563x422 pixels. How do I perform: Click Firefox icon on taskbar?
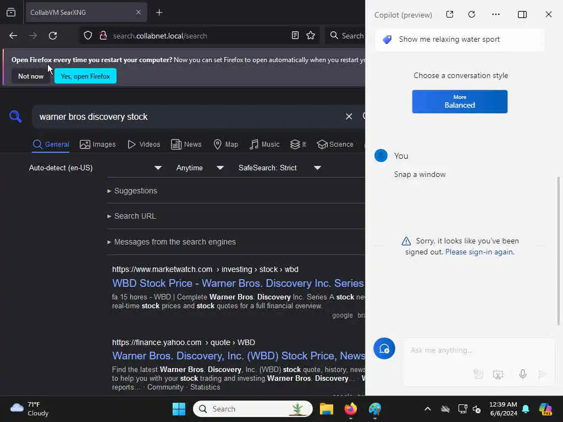[x=350, y=409]
